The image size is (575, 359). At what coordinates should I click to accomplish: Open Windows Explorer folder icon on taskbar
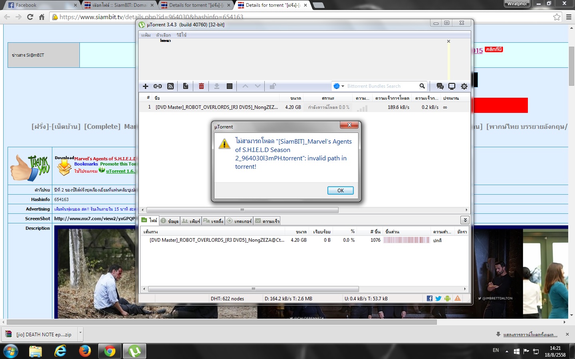pyautogui.click(x=36, y=351)
